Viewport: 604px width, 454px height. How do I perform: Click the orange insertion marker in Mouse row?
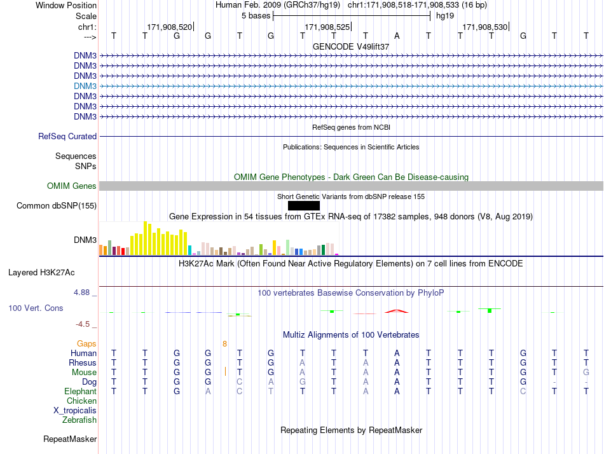pyautogui.click(x=225, y=371)
